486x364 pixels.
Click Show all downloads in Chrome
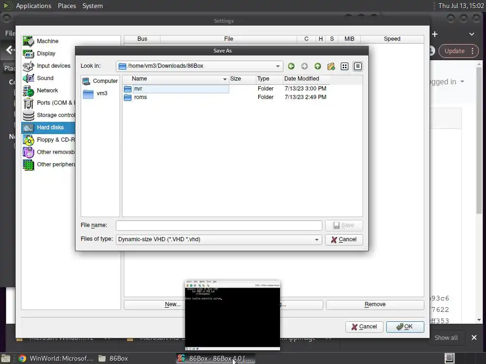pos(446,337)
